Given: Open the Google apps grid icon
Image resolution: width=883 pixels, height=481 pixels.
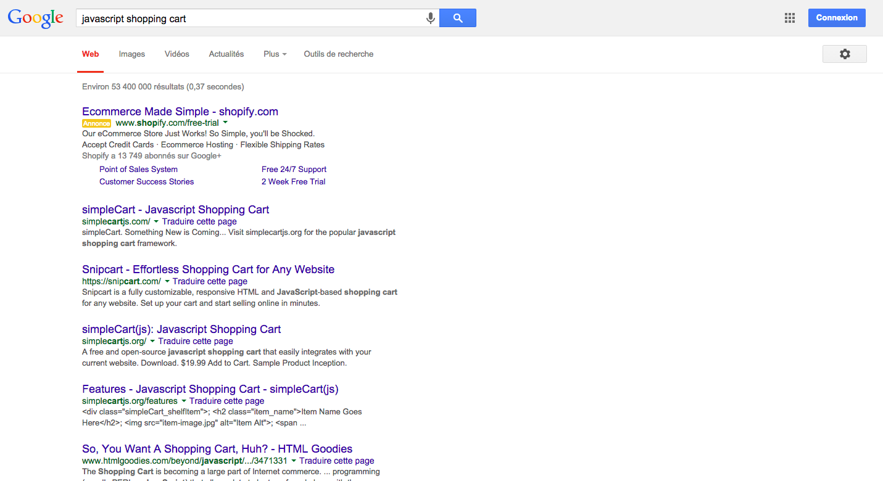Looking at the screenshot, I should coord(790,18).
